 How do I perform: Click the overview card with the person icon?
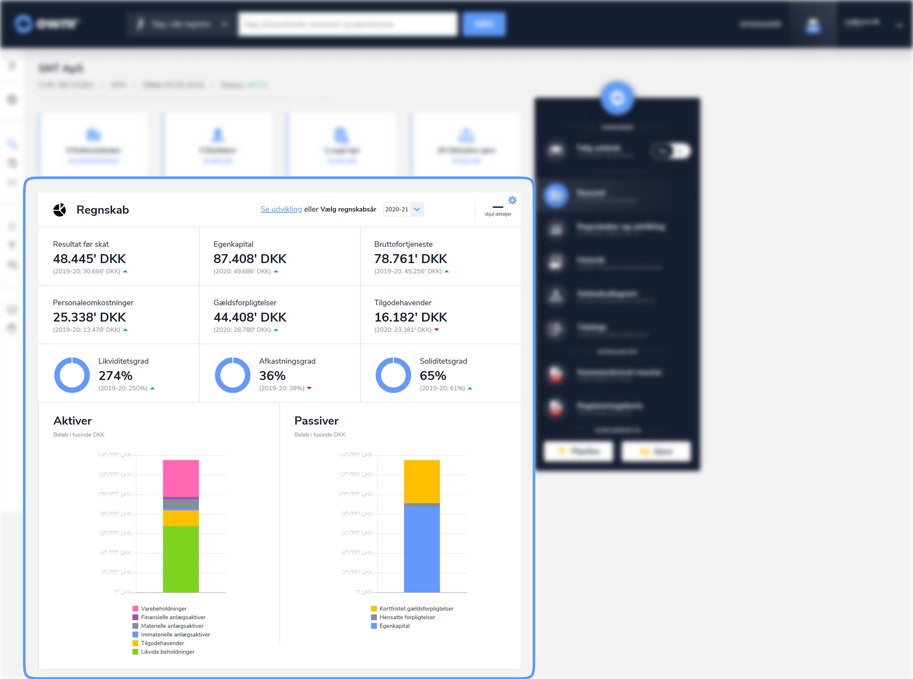coord(218,145)
